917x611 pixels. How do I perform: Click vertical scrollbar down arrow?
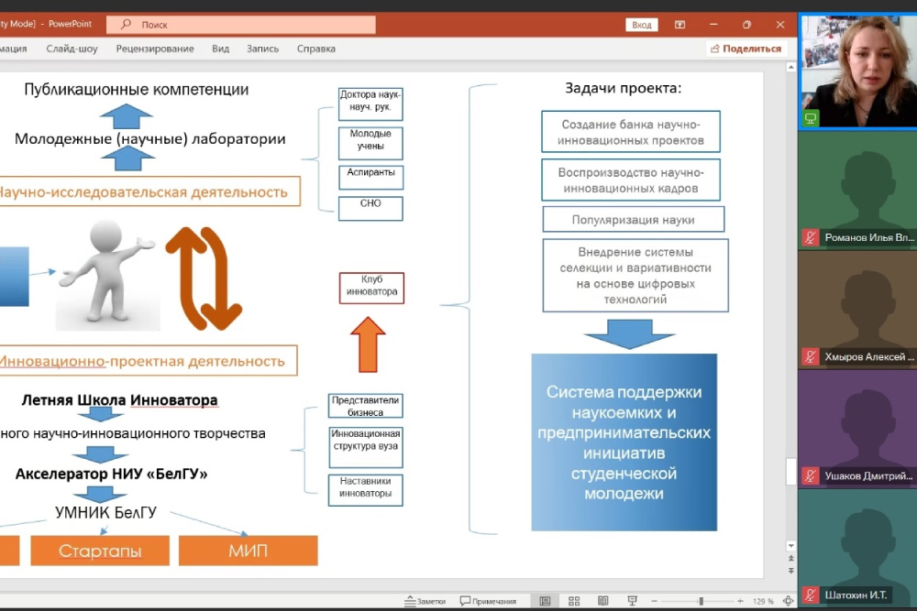pos(790,546)
